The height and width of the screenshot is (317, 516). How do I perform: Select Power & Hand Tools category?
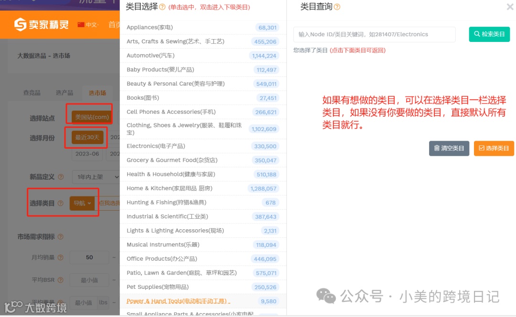203,301
